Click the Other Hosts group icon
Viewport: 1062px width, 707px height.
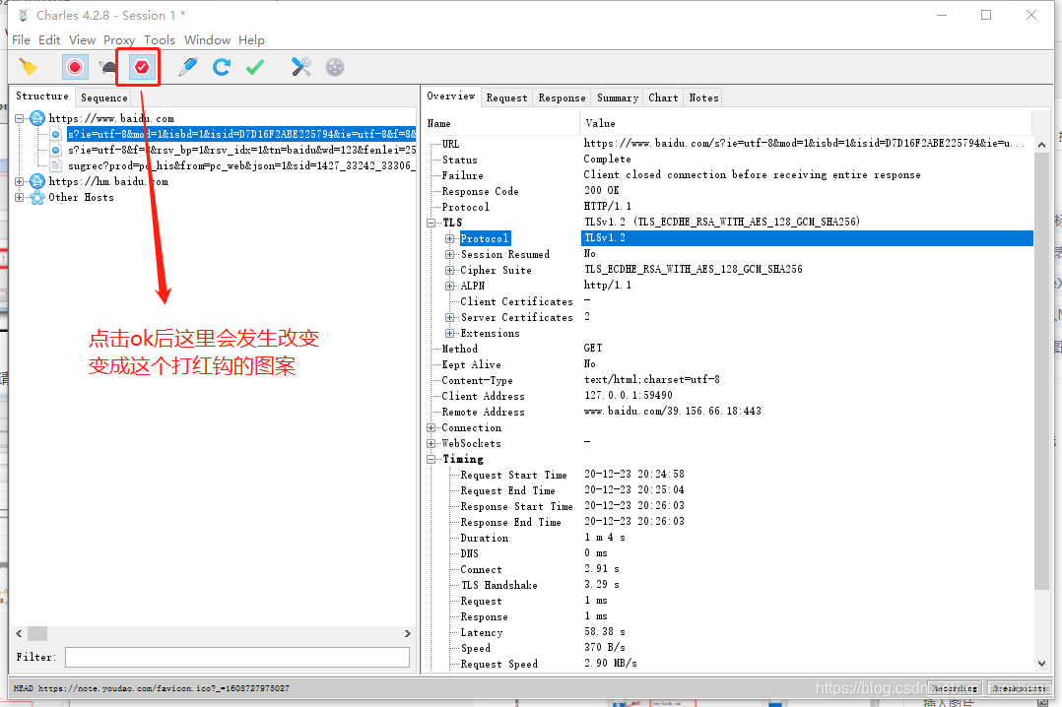[x=37, y=197]
